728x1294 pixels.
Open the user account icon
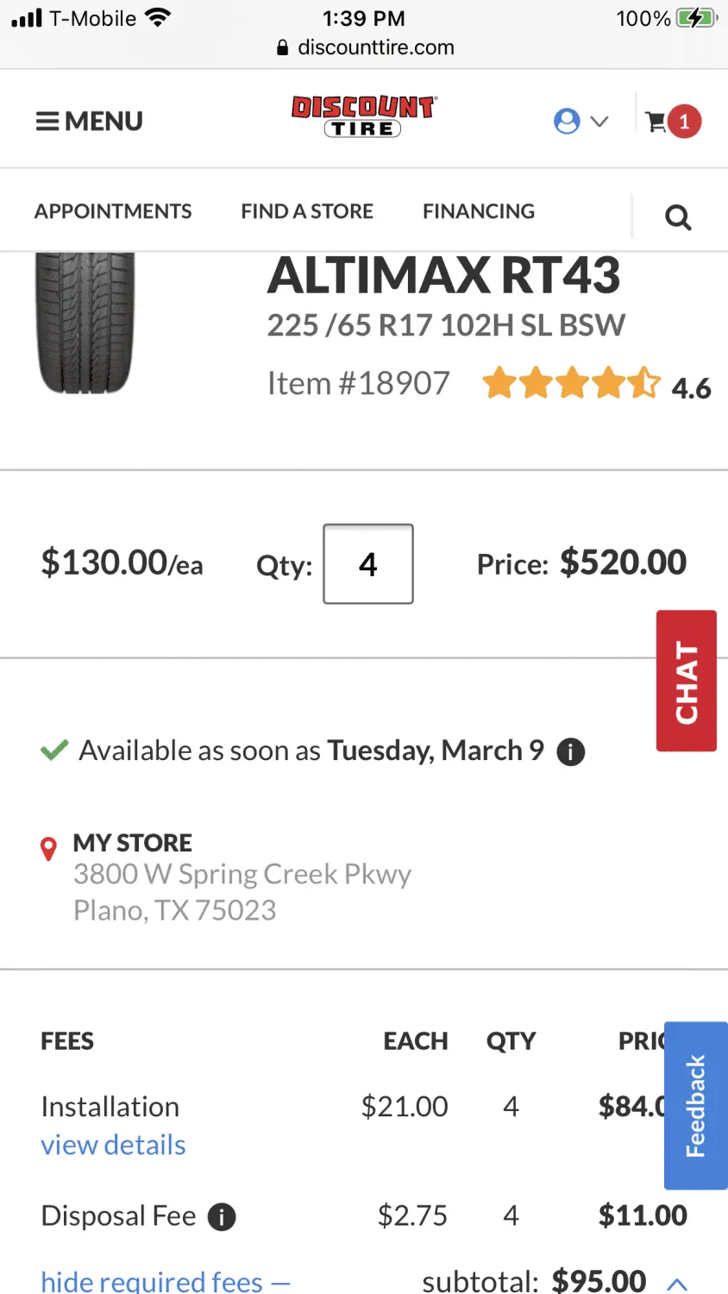(x=567, y=121)
